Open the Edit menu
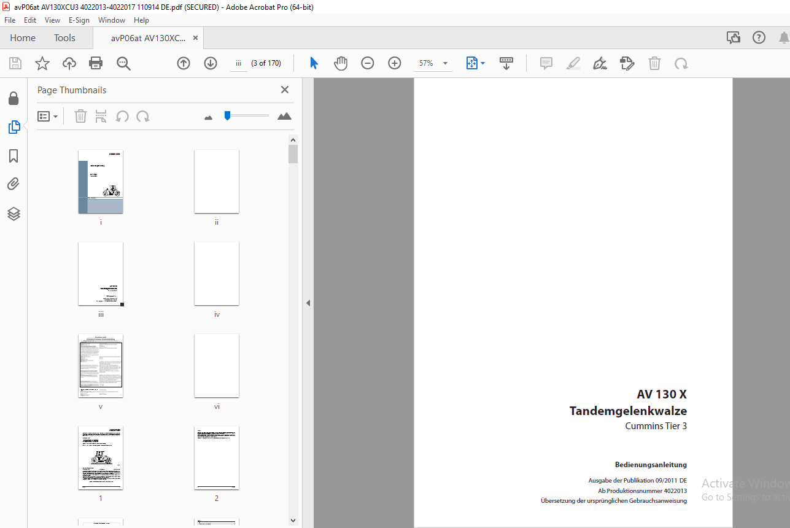The width and height of the screenshot is (790, 528). (30, 20)
